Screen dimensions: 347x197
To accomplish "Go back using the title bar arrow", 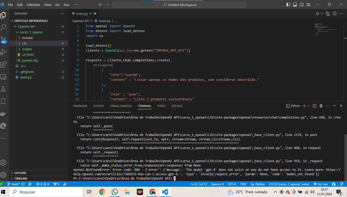I will coord(101,5).
